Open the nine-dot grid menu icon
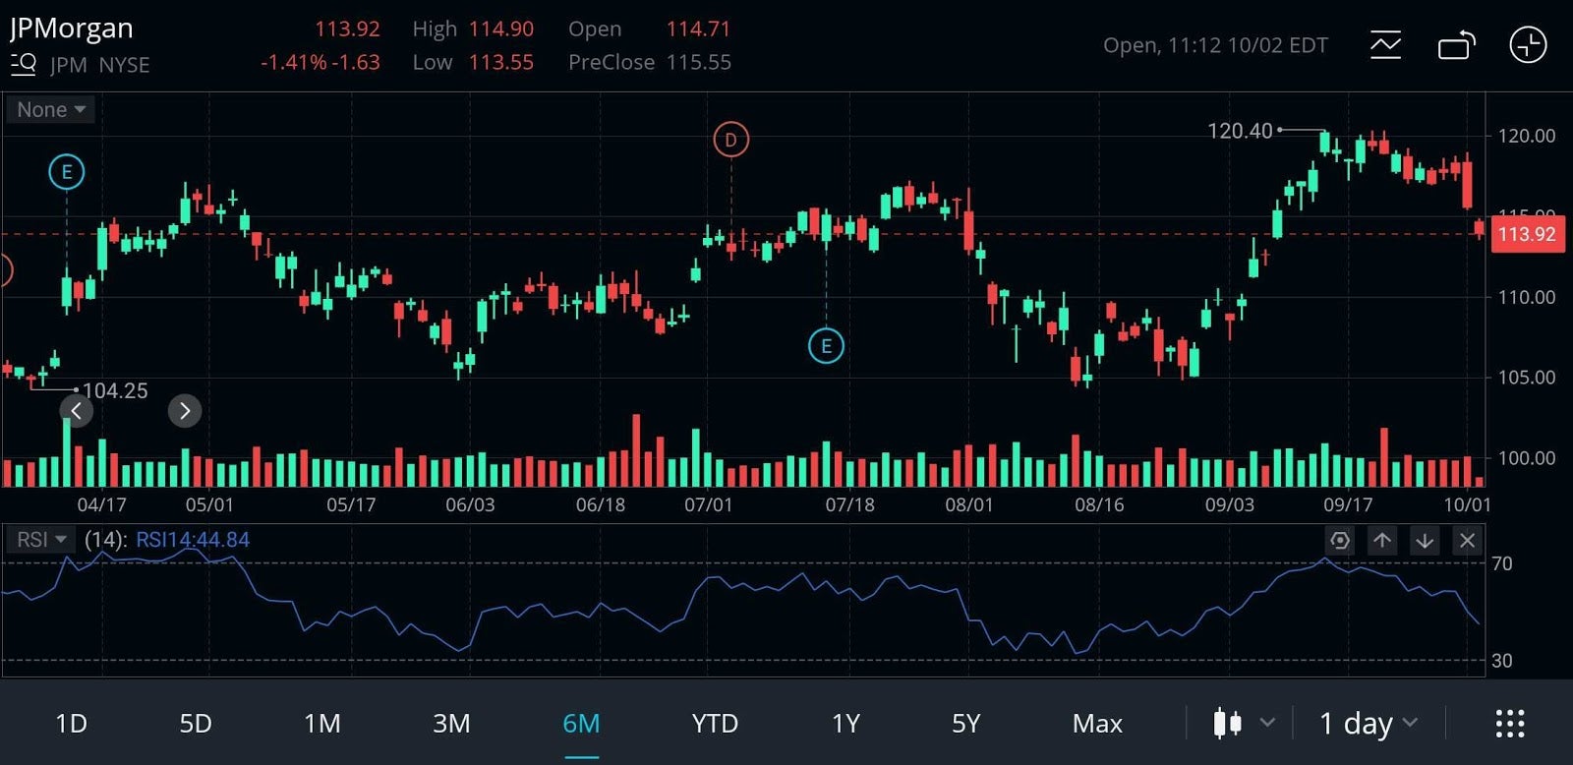 click(x=1510, y=724)
